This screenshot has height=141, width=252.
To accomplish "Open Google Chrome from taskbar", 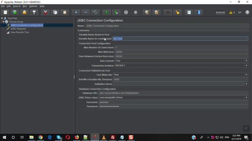I will point(41,137).
